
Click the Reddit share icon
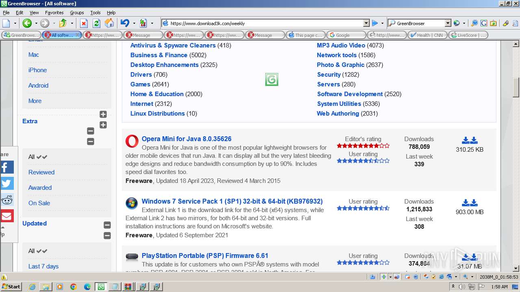pyautogui.click(x=7, y=200)
